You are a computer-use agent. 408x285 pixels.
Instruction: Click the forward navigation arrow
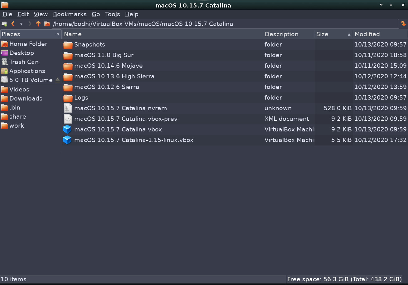[30, 24]
